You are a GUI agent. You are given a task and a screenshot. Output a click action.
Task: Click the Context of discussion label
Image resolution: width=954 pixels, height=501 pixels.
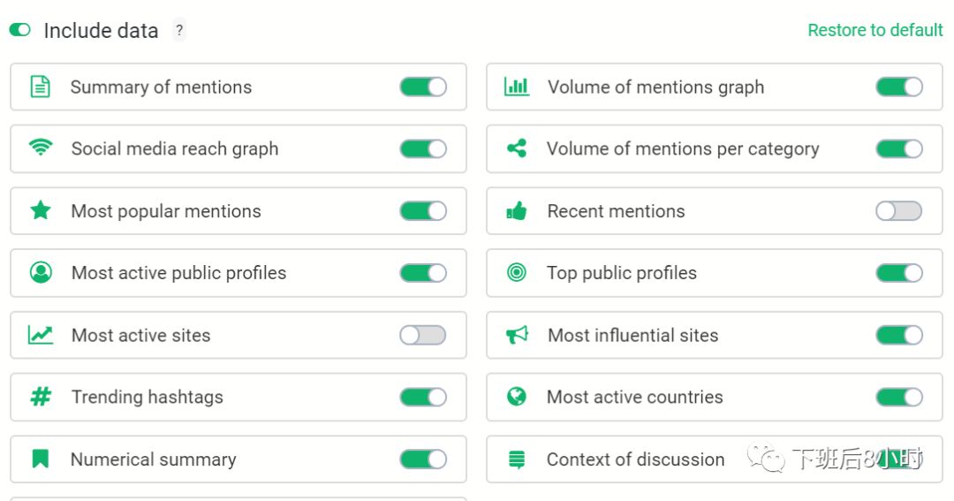click(635, 459)
